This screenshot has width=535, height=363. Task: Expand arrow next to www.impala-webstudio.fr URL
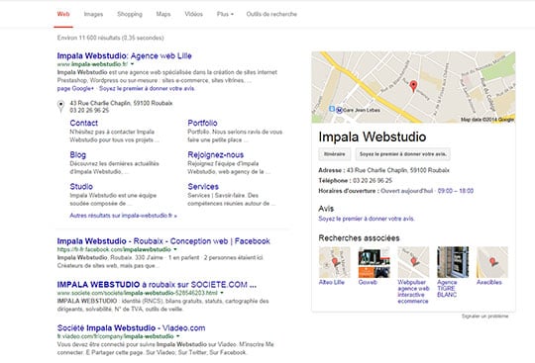[133, 64]
